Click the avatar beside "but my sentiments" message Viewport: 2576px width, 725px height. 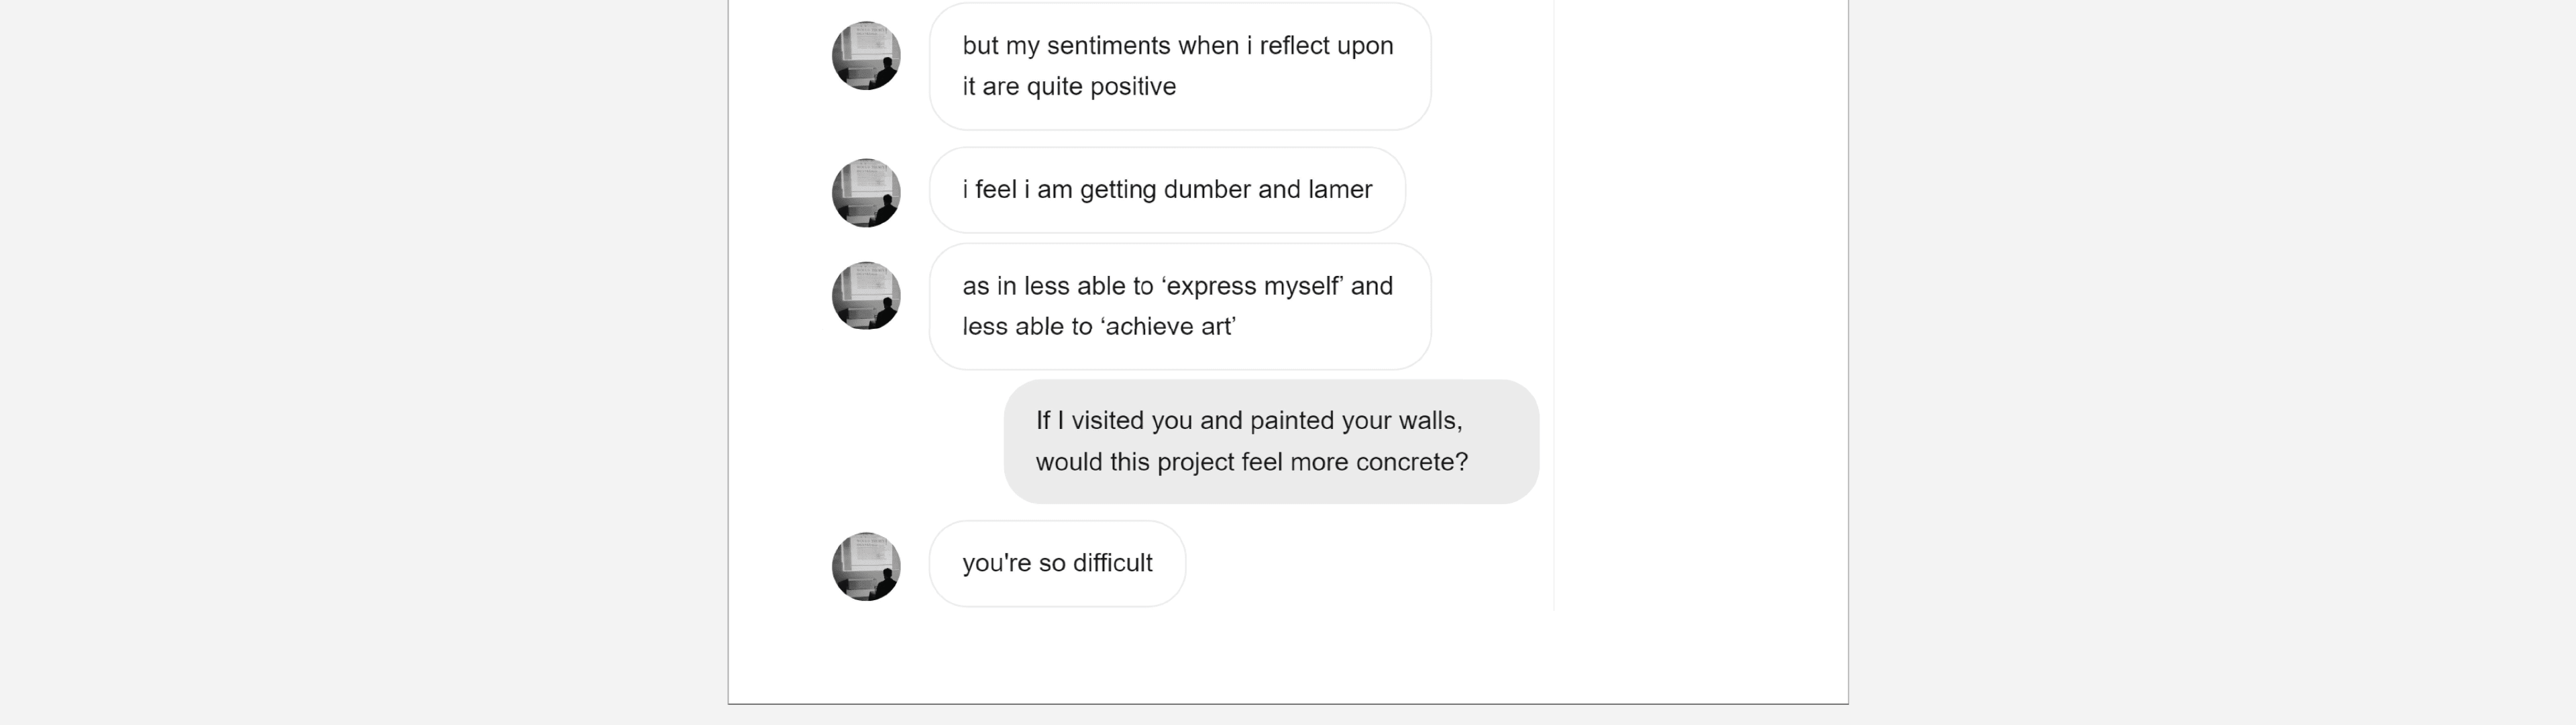866,56
